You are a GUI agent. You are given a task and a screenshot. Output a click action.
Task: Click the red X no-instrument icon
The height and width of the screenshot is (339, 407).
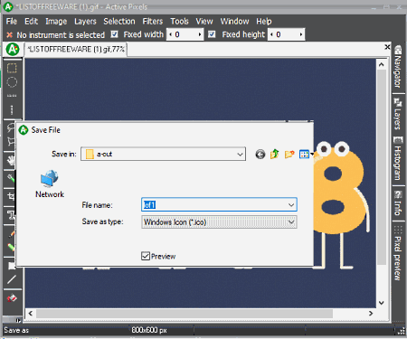coord(9,35)
